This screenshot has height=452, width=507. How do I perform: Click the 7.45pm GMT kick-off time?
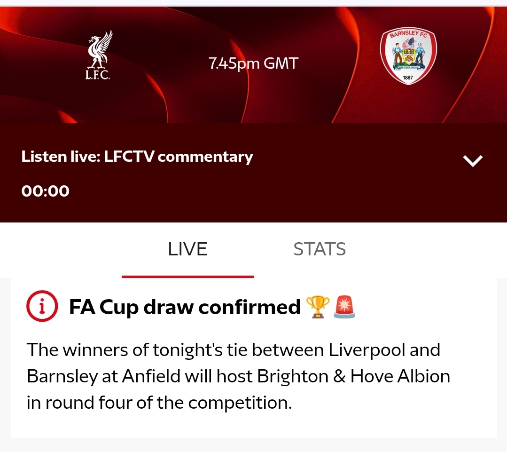(x=253, y=63)
